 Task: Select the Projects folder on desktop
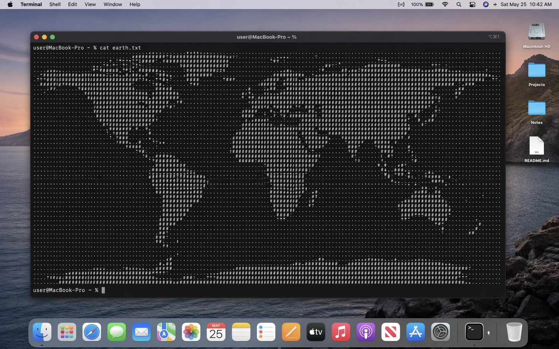pos(536,71)
